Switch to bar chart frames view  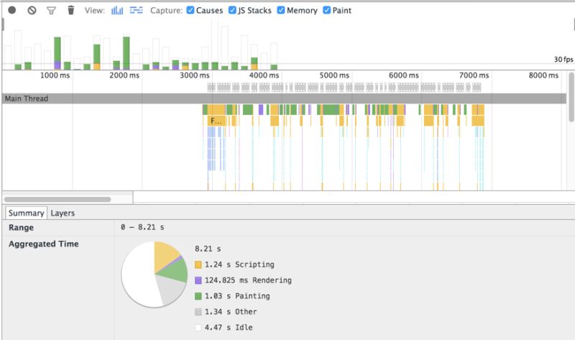[117, 10]
